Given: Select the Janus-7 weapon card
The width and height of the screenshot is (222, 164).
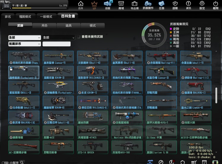Looking at the screenshot, I should click(x=58, y=57).
